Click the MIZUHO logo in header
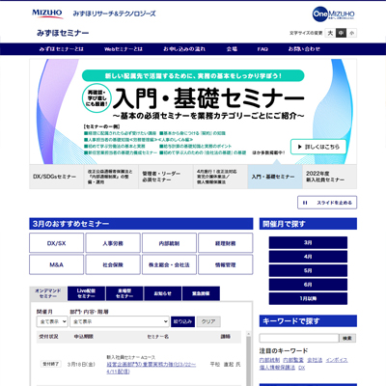386x386 pixels. 47,14
